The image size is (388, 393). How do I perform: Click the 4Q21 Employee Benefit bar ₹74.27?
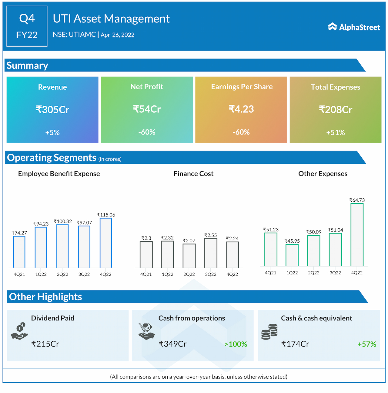click(19, 252)
